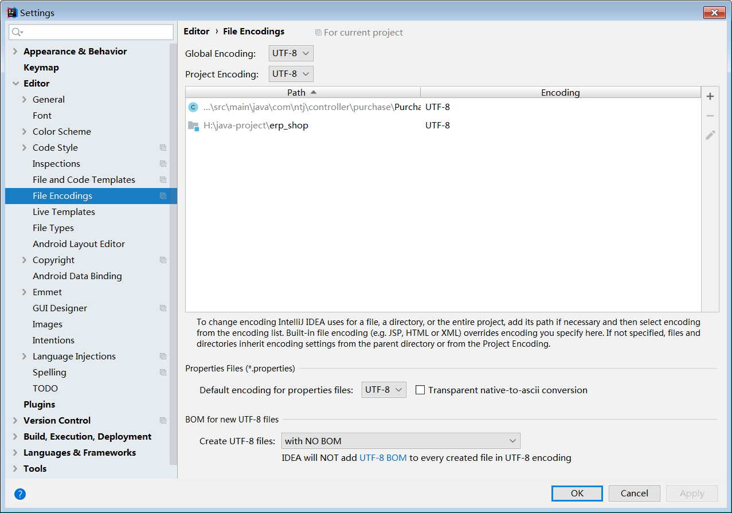Go to Spelling settings
Screen dimensions: 732x513
tap(49, 373)
